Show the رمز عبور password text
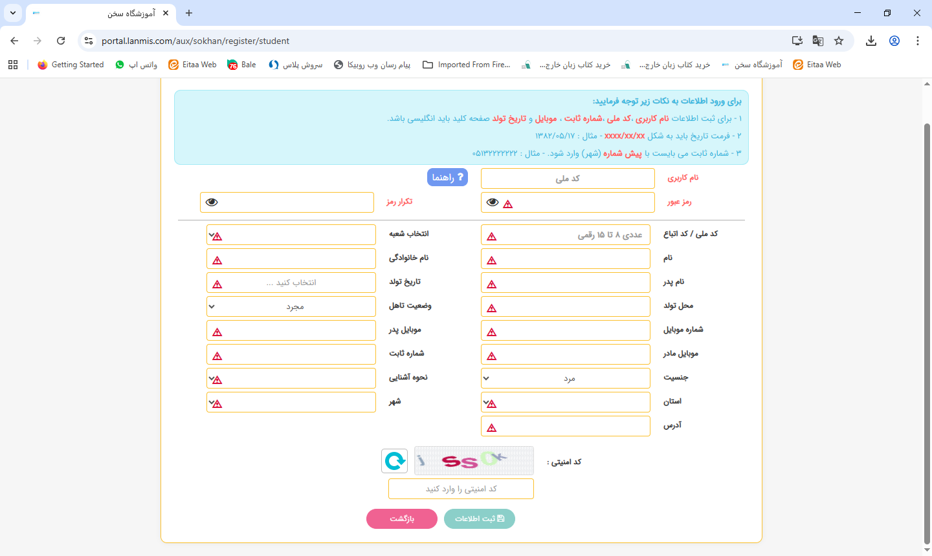Viewport: 932px width, 556px height. (x=492, y=202)
